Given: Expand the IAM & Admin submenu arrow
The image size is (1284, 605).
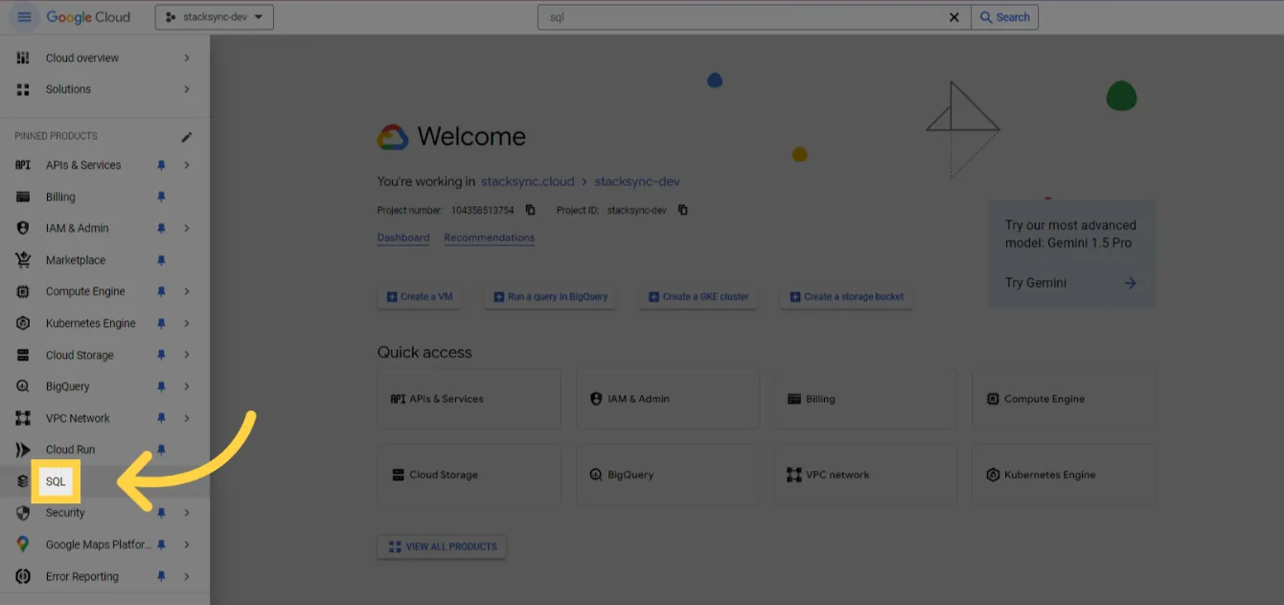Looking at the screenshot, I should tap(187, 228).
